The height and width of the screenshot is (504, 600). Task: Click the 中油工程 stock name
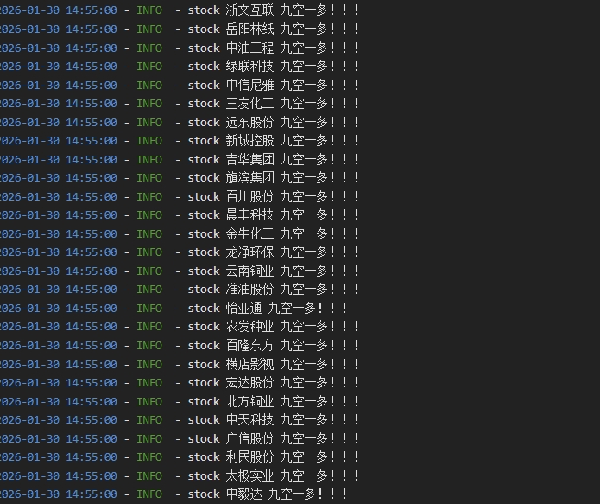point(249,48)
